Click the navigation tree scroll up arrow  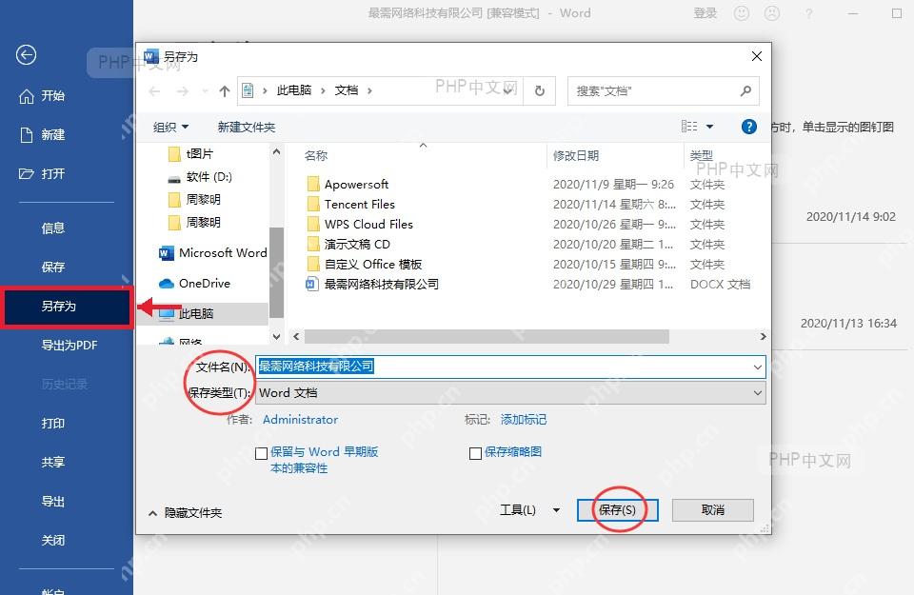click(x=276, y=151)
